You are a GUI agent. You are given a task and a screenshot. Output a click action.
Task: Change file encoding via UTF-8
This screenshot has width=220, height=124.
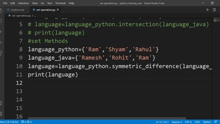coord(188,122)
